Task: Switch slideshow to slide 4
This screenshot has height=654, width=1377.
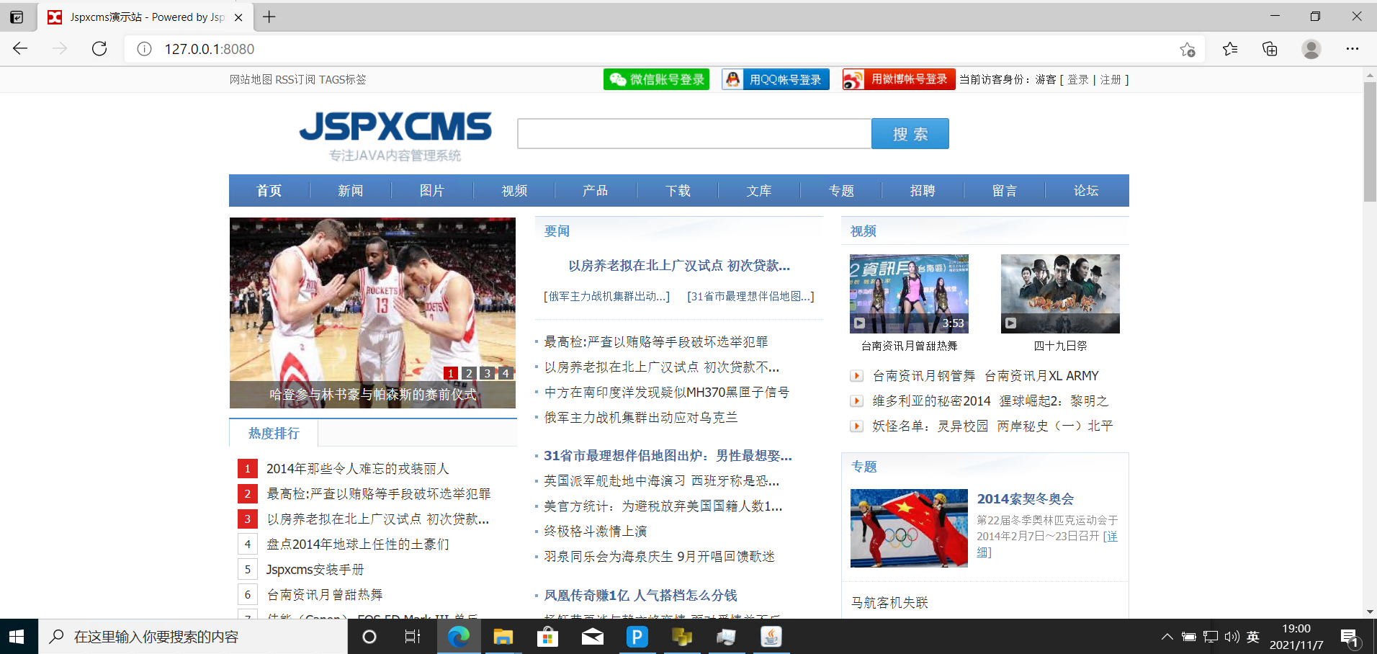Action: tap(506, 373)
